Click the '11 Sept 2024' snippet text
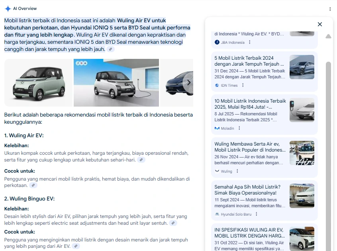 (x=250, y=202)
